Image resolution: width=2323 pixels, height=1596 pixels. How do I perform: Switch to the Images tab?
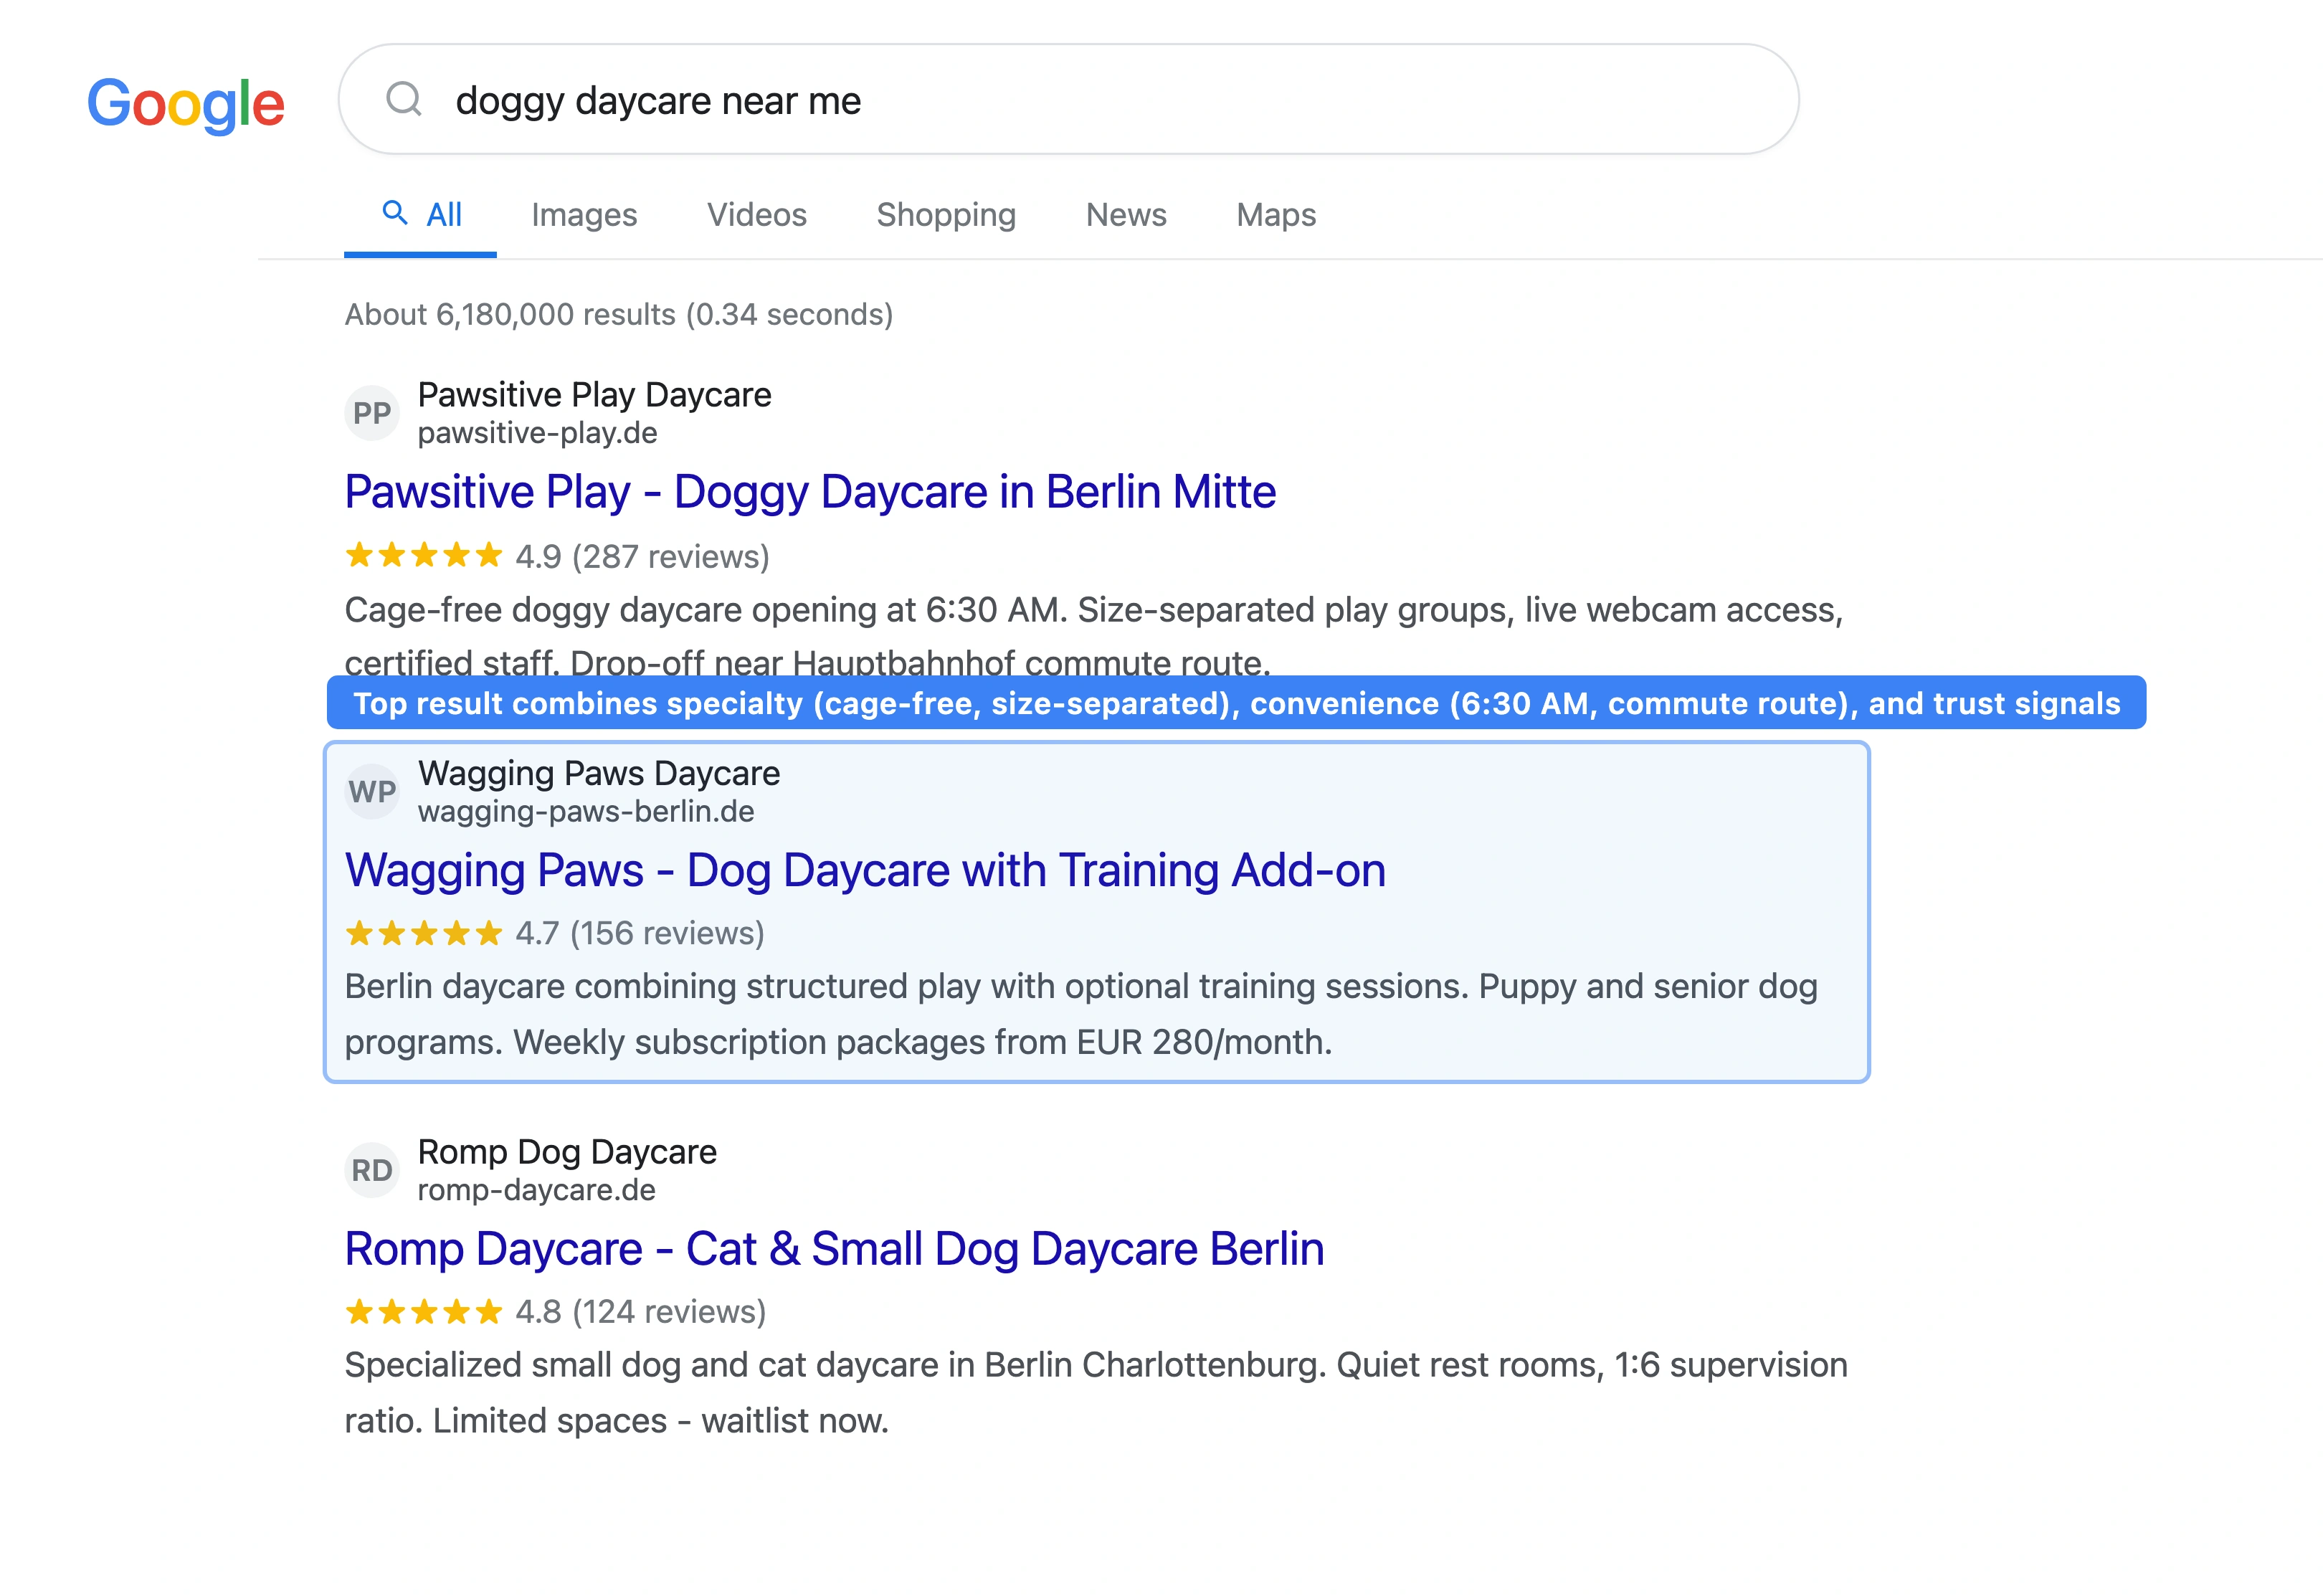click(585, 214)
